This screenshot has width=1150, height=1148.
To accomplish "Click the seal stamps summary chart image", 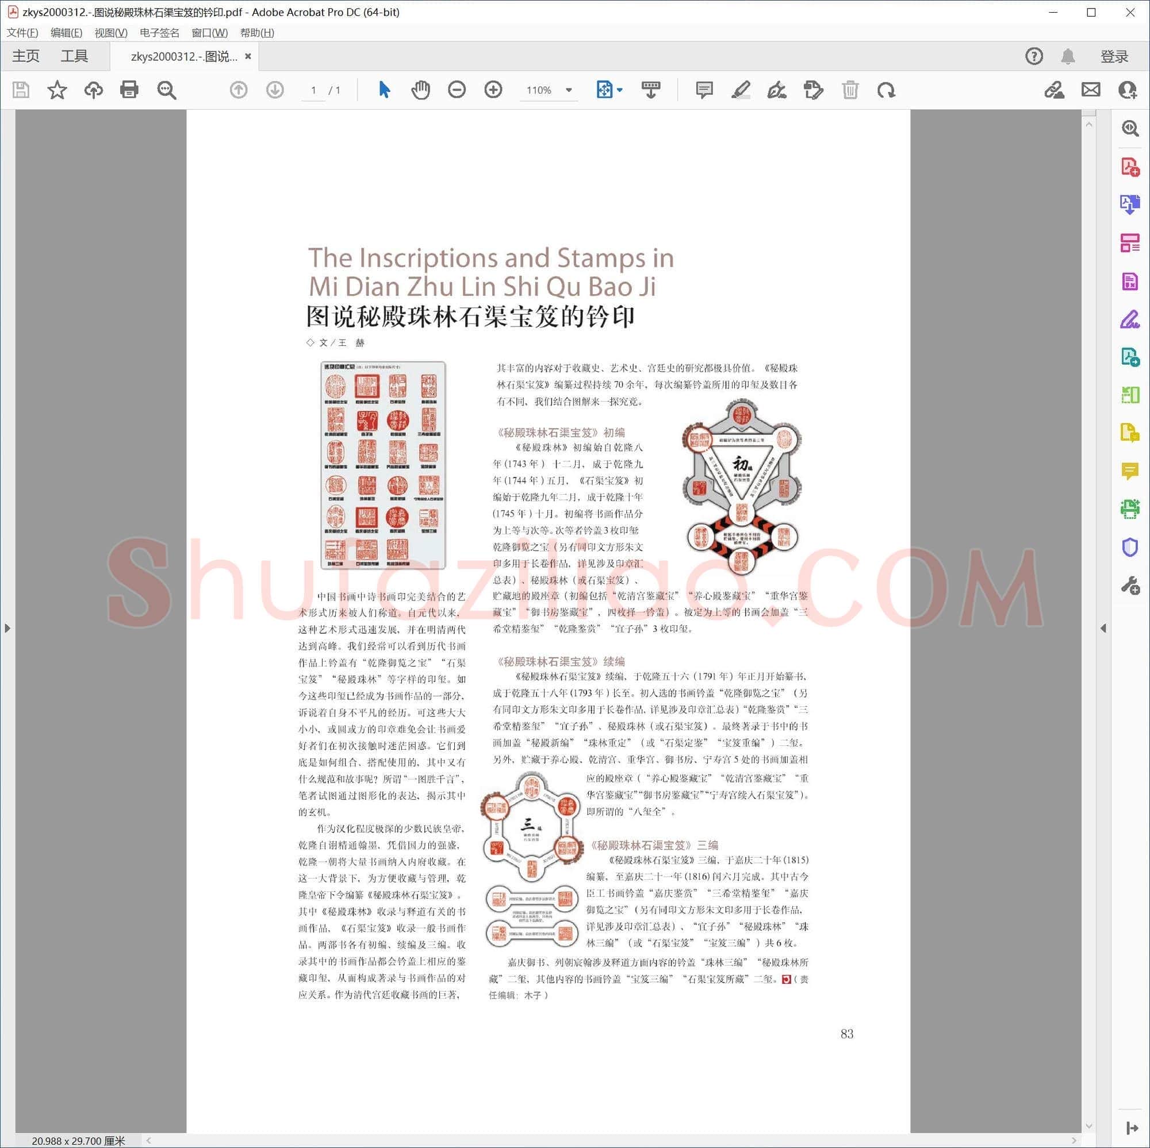I will click(x=384, y=466).
